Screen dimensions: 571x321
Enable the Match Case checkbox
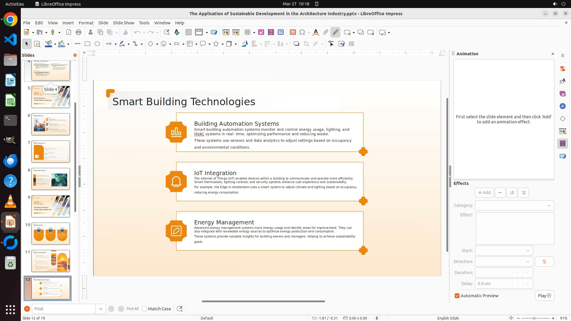click(x=145, y=309)
